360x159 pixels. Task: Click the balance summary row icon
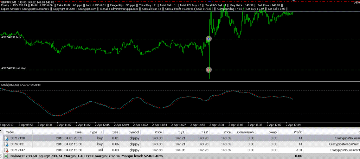[6, 156]
